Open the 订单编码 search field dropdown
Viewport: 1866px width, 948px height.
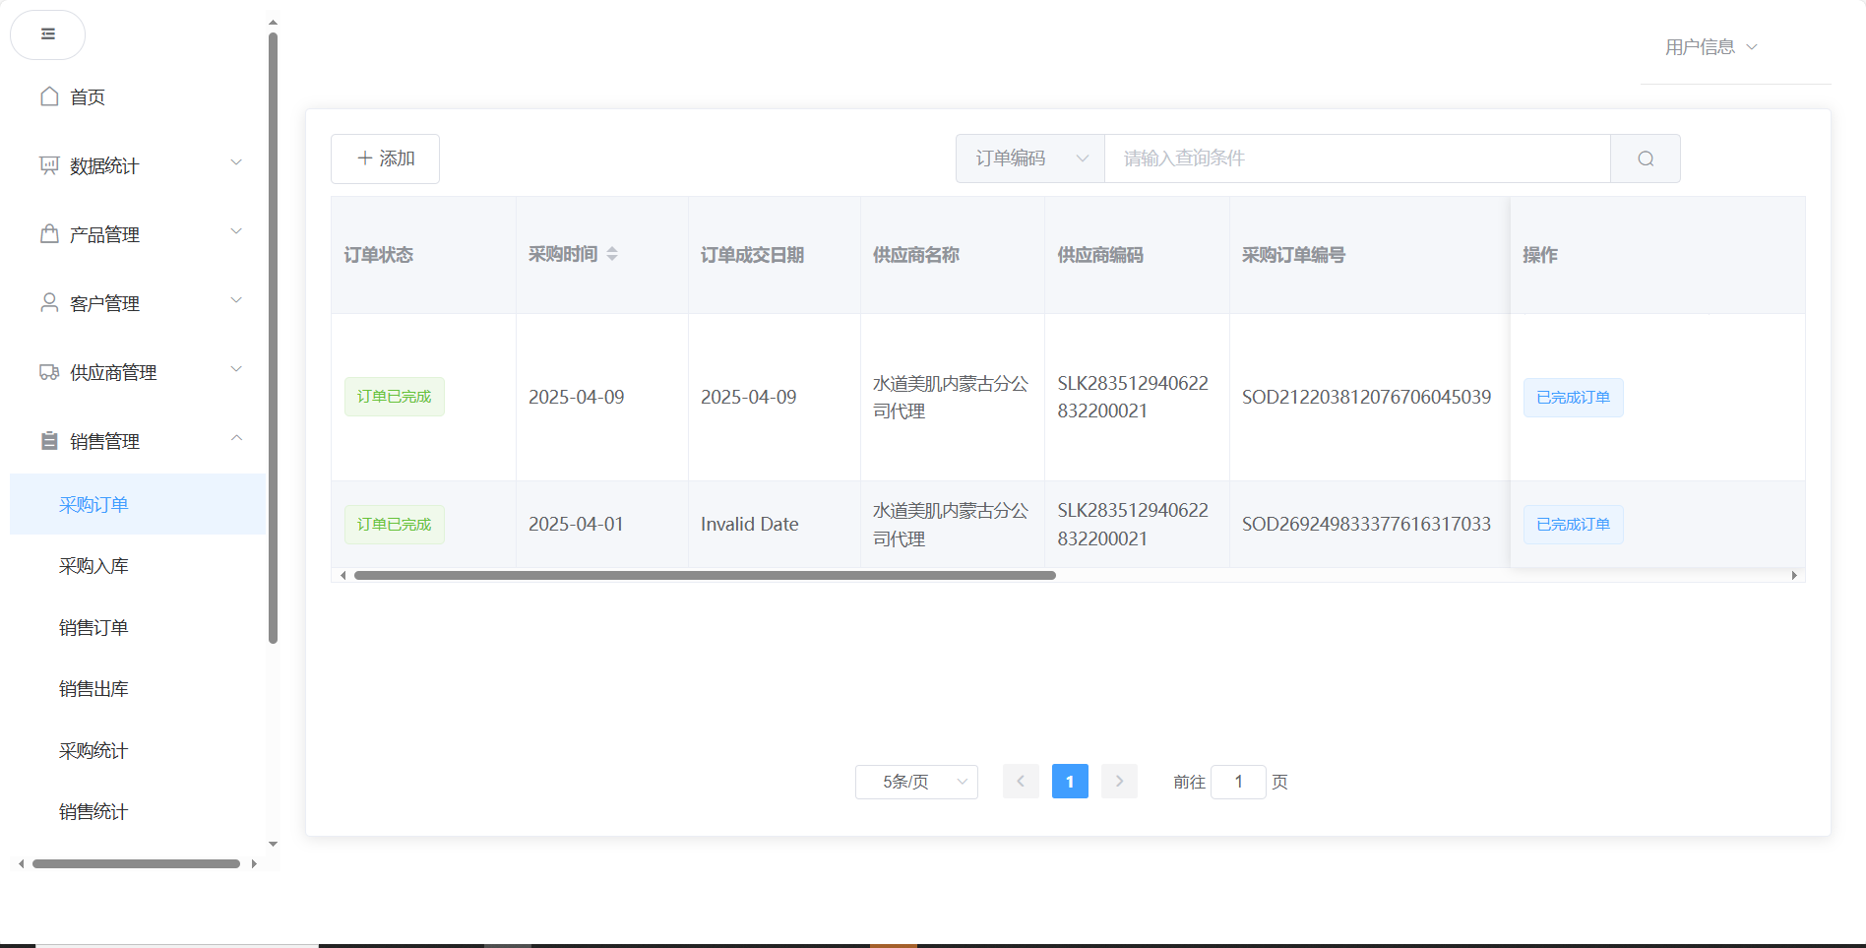pyautogui.click(x=1029, y=158)
